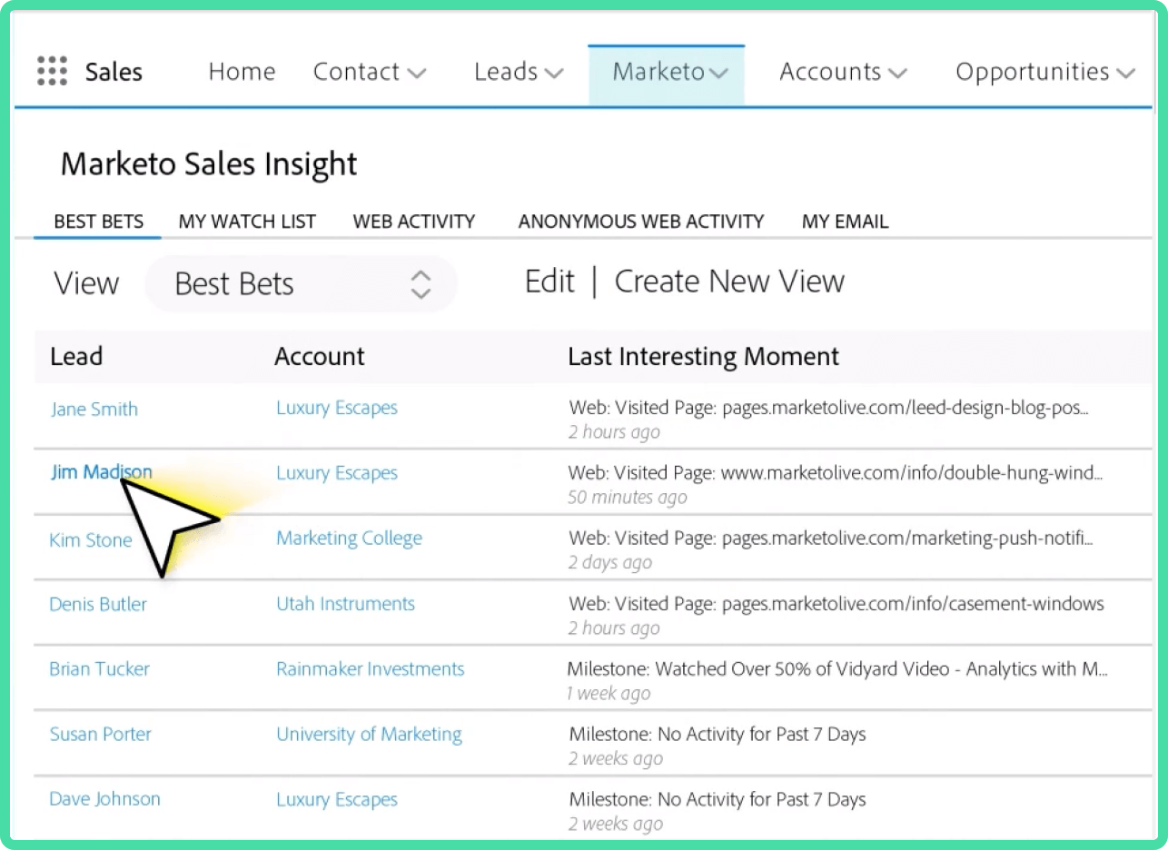Click the Last Interesting Moment column header
Screen dimensions: 1168x850
[x=704, y=357]
